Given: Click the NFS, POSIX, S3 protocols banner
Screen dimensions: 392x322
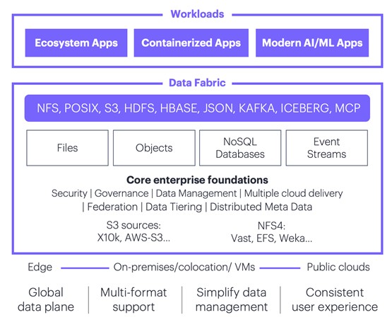Looking at the screenshot, I should click(x=197, y=108).
